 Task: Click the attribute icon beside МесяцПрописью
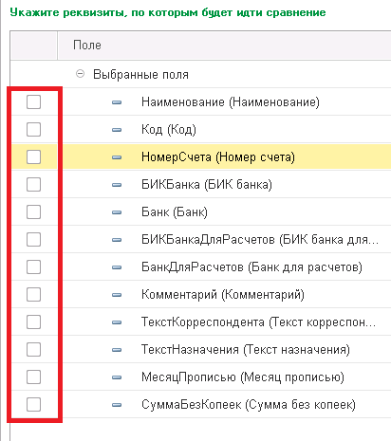coord(117,377)
